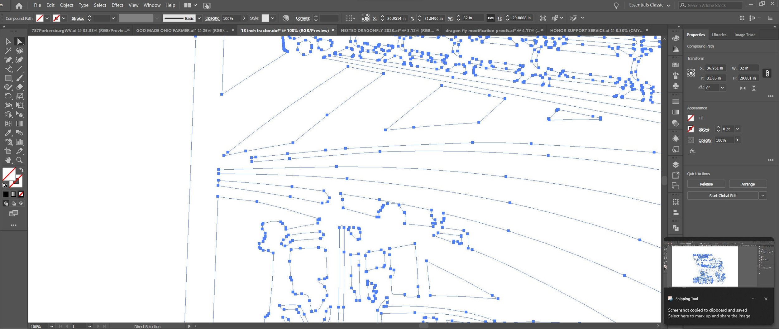Click the Recolor Artwork wheel icon
This screenshot has width=779, height=329.
(286, 18)
